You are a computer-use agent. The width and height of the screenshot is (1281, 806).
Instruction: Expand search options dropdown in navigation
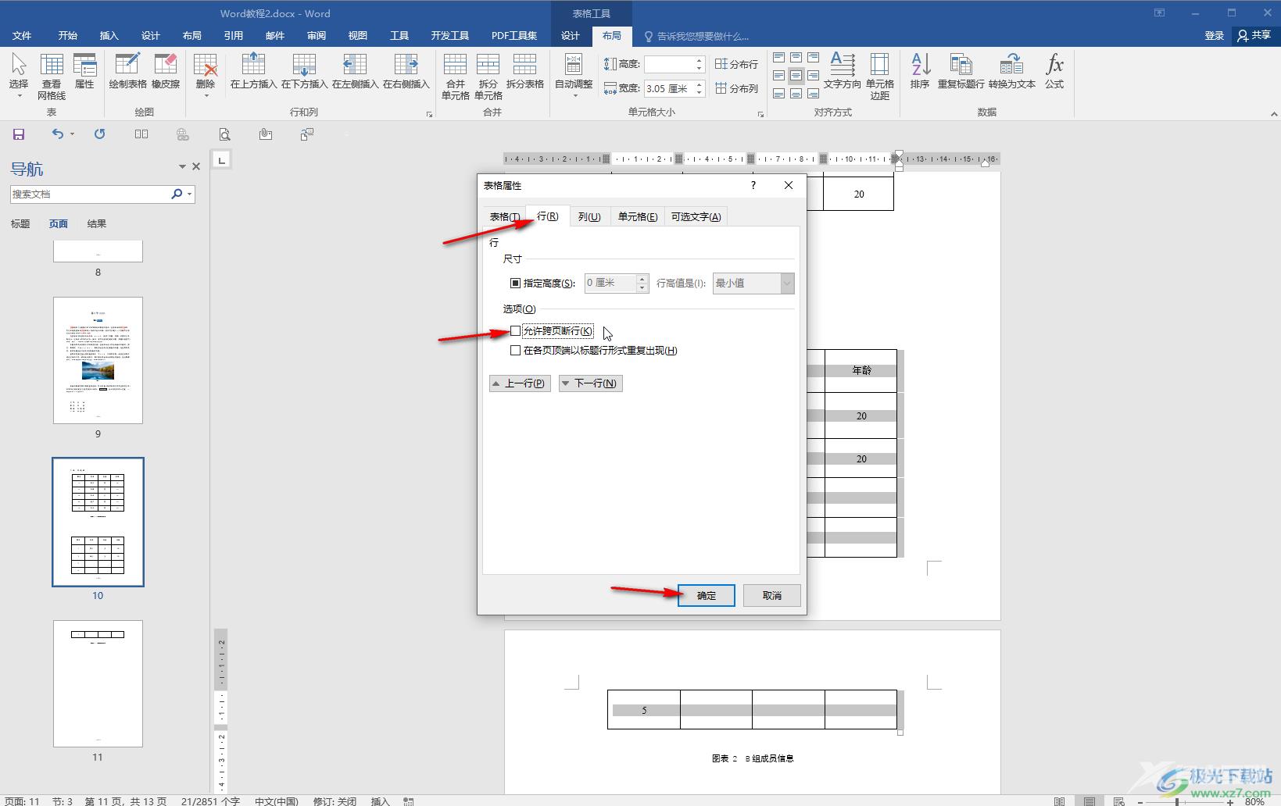tap(190, 194)
